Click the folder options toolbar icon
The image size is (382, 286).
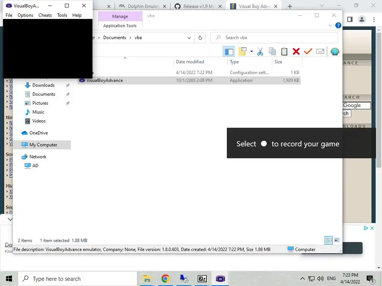[x=242, y=51]
